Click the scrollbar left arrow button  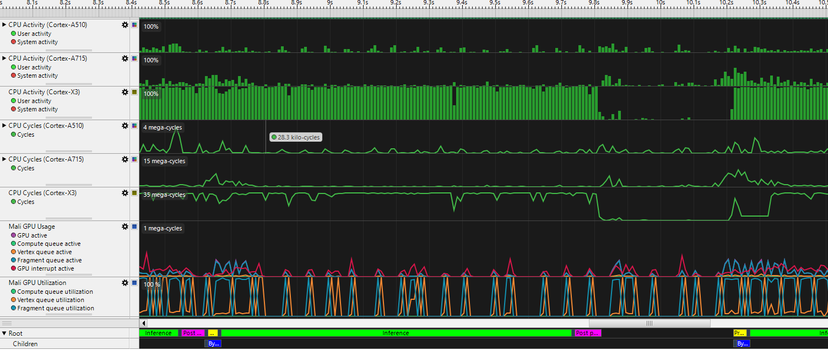click(144, 324)
